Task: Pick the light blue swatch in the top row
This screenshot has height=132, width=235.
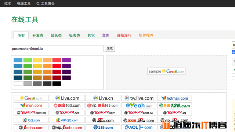Action: [18, 60]
